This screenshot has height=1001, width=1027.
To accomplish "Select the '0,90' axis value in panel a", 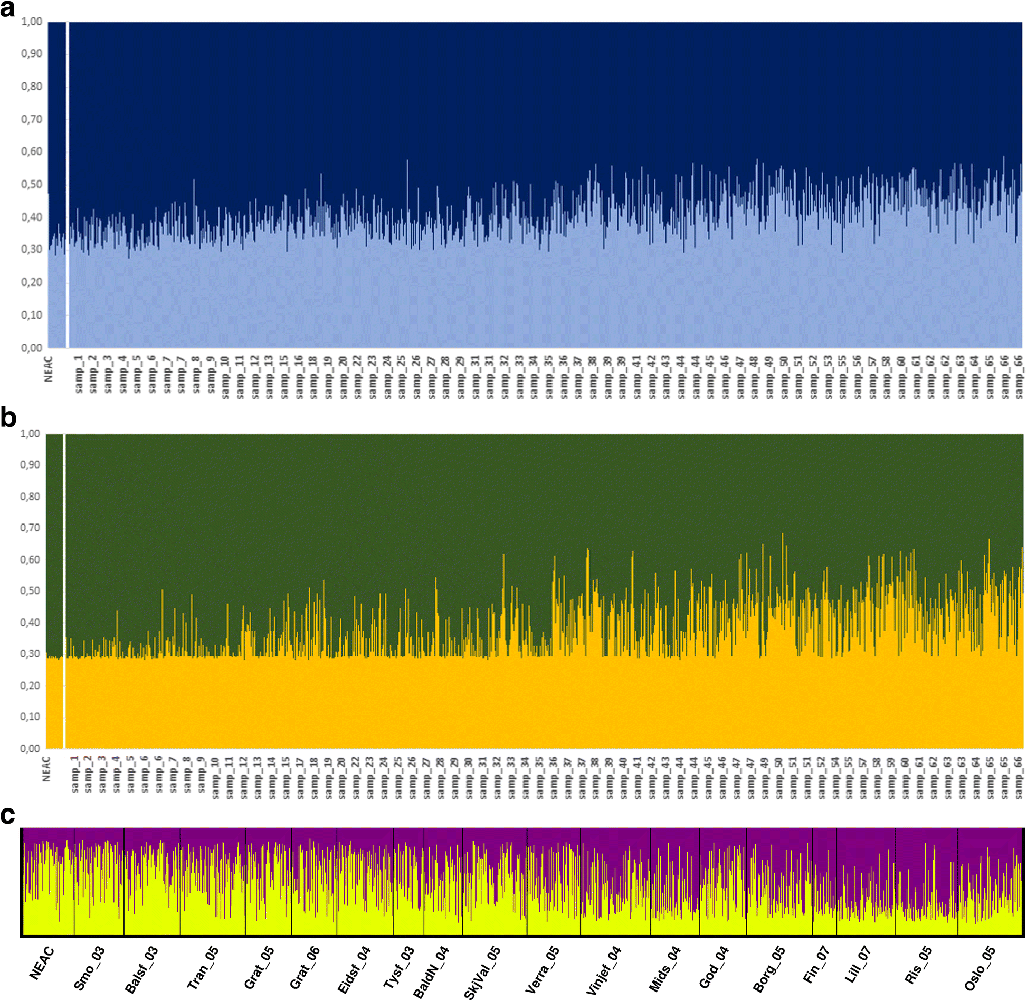I will click(31, 54).
